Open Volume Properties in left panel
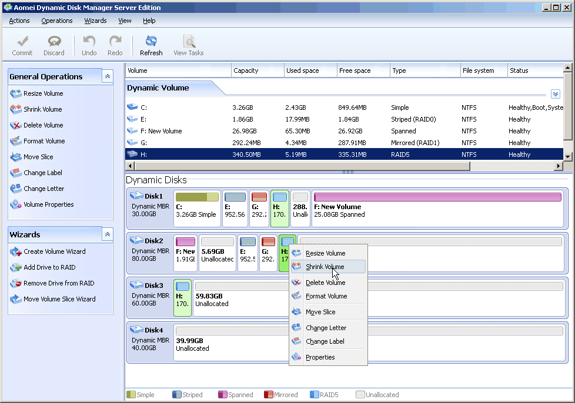 click(48, 204)
